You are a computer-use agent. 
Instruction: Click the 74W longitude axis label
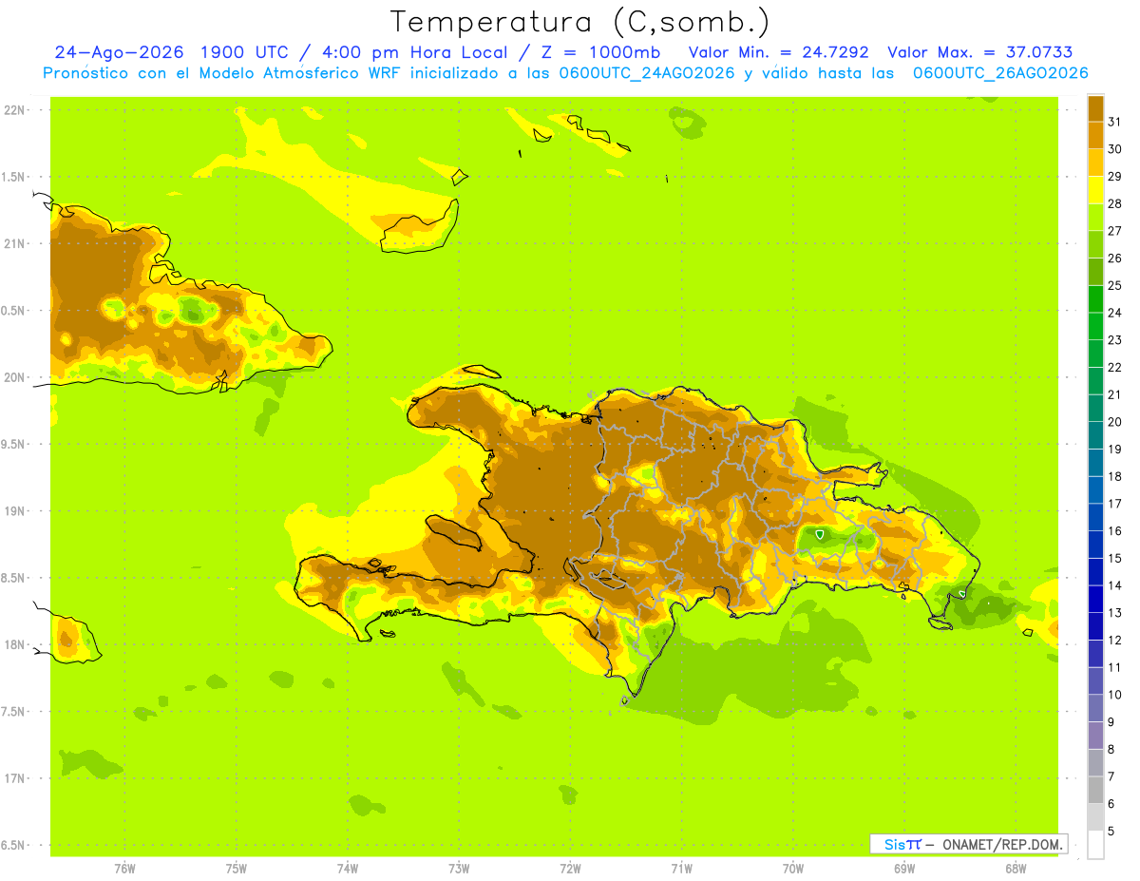click(348, 869)
